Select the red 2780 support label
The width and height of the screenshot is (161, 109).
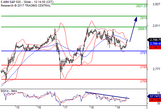(144, 67)
